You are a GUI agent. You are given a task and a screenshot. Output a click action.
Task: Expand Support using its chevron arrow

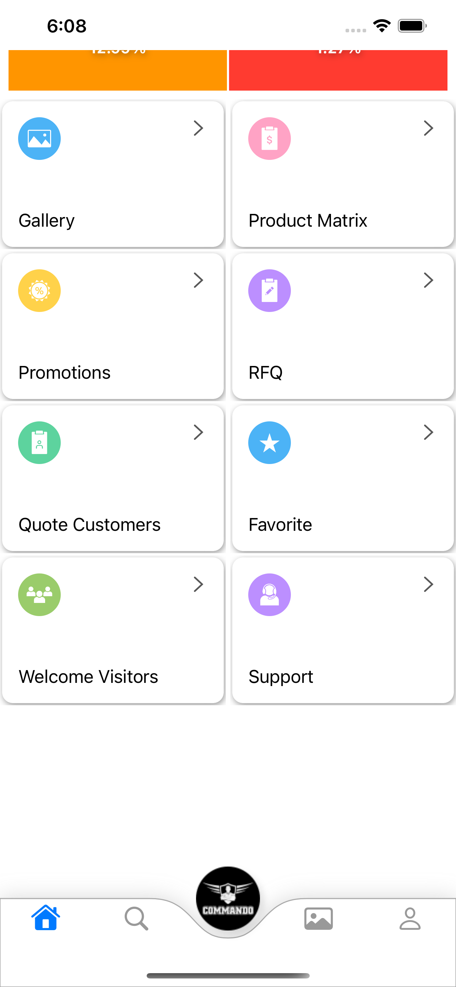[x=428, y=584]
